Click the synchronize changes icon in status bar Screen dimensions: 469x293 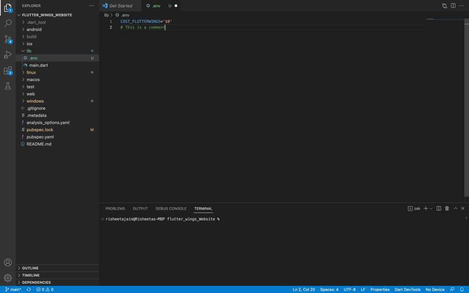pos(29,289)
